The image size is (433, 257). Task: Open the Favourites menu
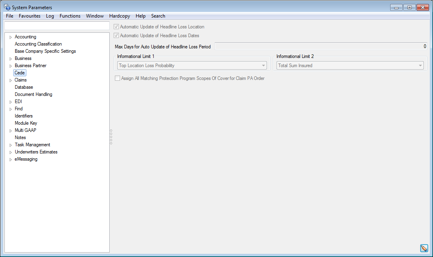pyautogui.click(x=30, y=16)
